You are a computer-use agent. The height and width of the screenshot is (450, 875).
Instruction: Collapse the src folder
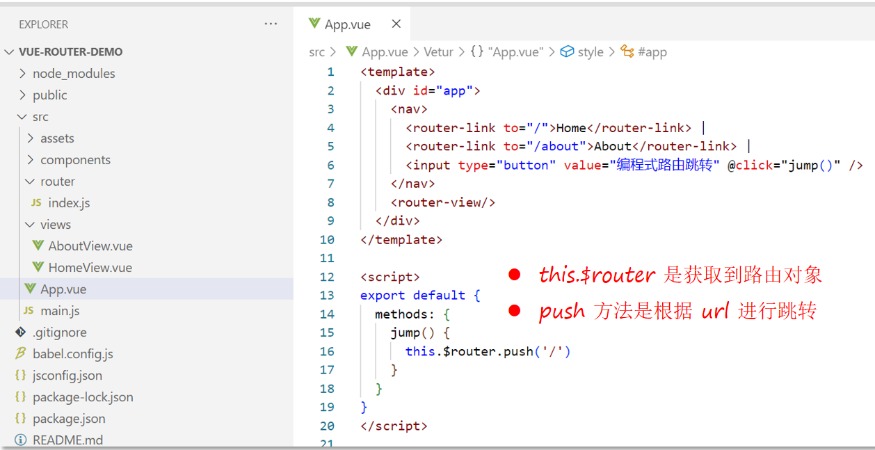pos(23,117)
